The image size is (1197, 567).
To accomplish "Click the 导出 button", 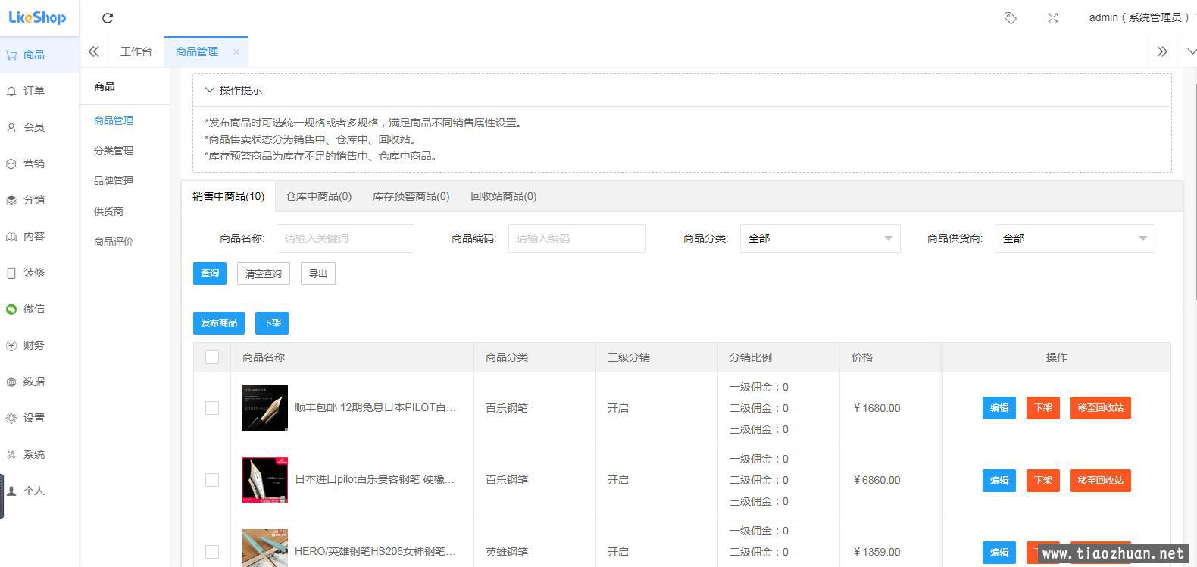I will 318,273.
